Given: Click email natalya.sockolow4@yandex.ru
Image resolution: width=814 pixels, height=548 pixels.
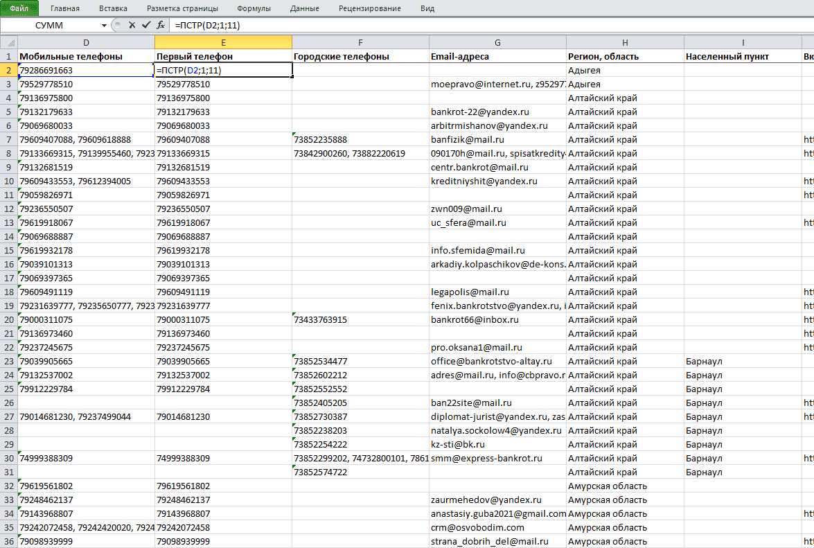Looking at the screenshot, I should (x=497, y=431).
